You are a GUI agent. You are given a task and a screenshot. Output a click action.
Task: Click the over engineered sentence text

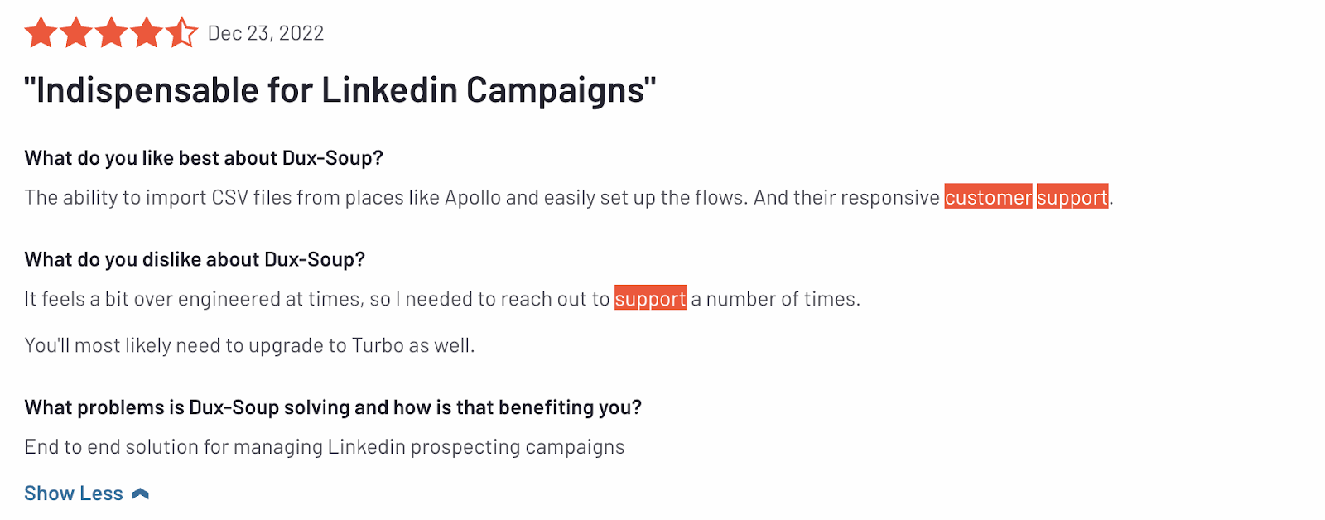pos(442,299)
